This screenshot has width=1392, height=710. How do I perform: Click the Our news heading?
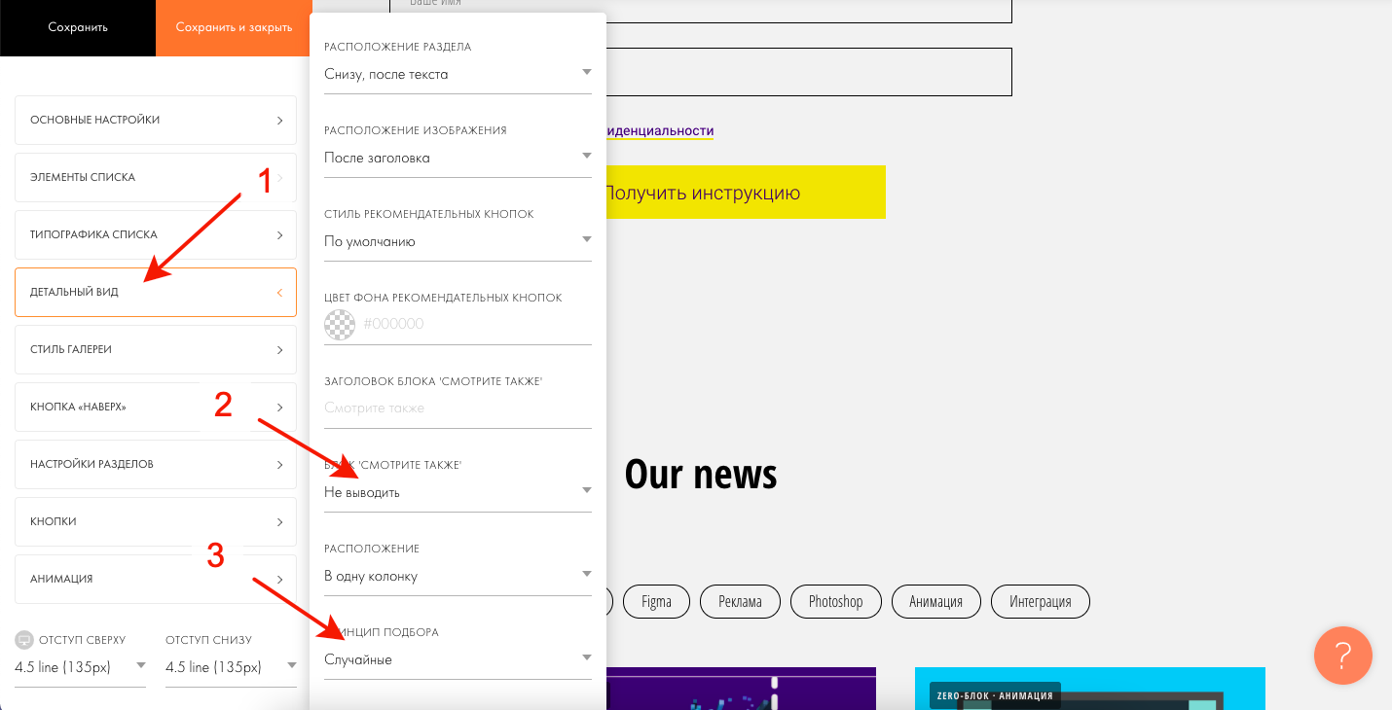pyautogui.click(x=701, y=474)
